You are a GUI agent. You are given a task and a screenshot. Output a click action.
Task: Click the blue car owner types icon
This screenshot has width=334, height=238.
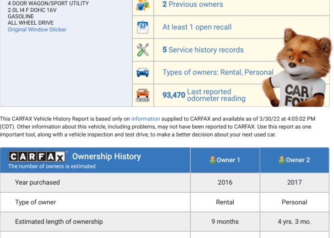click(143, 72)
